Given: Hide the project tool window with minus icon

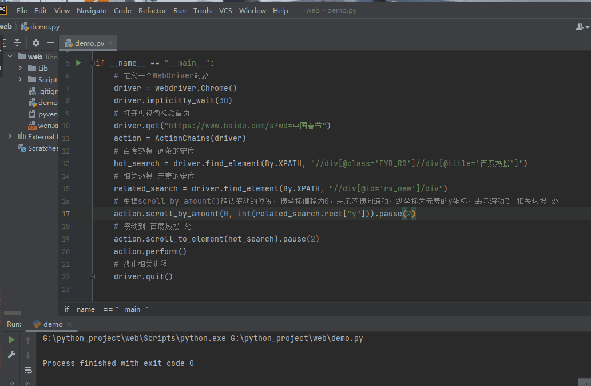Looking at the screenshot, I should pos(51,43).
